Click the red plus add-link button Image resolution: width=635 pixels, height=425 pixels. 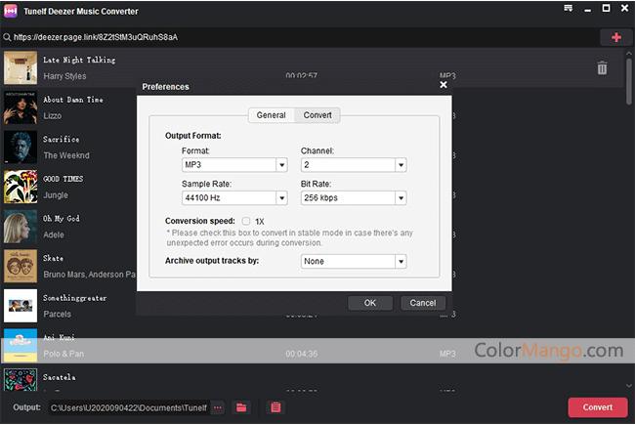click(615, 37)
